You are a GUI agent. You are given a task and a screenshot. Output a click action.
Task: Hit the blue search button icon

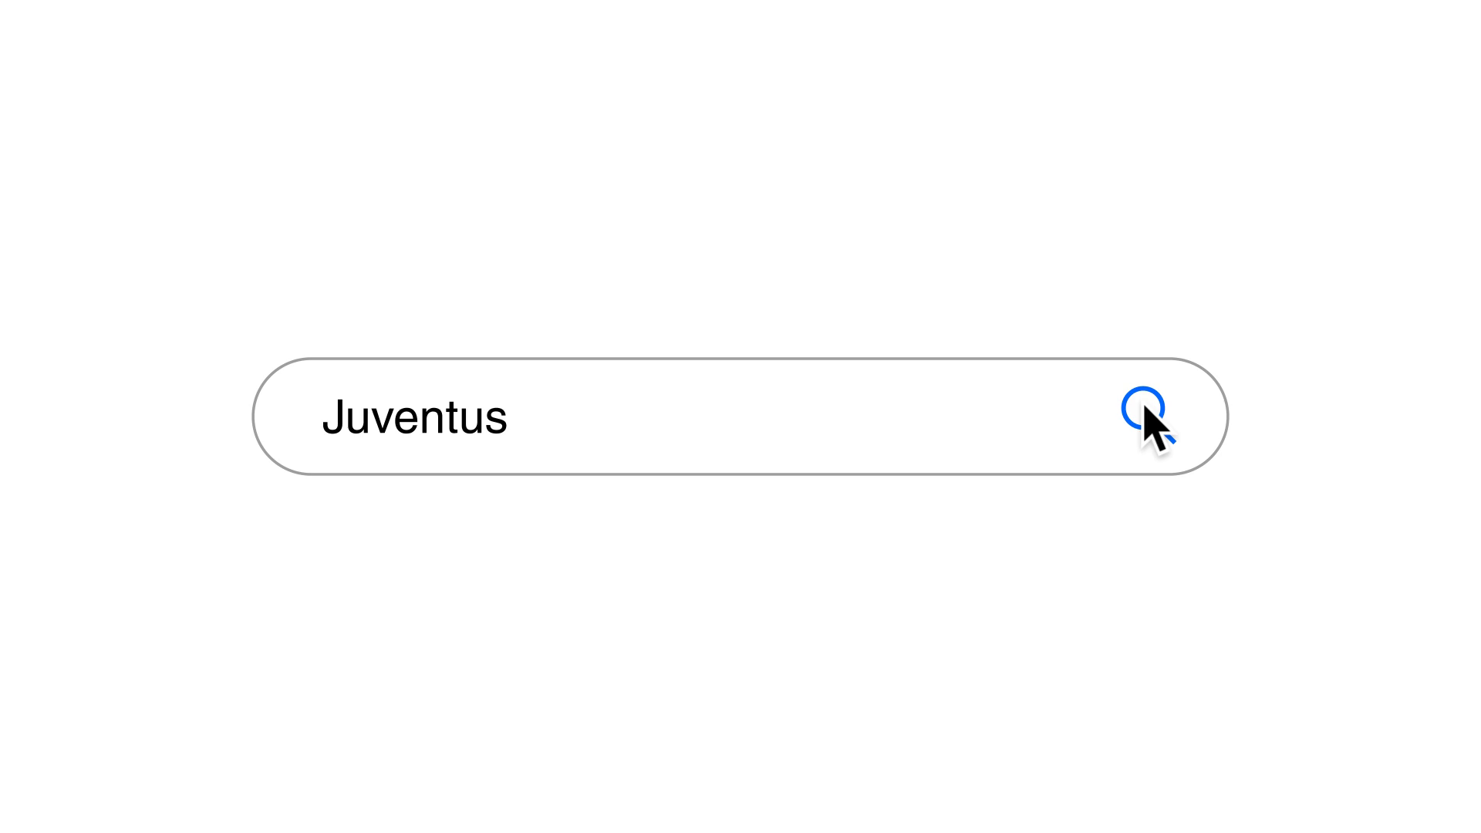tap(1143, 410)
